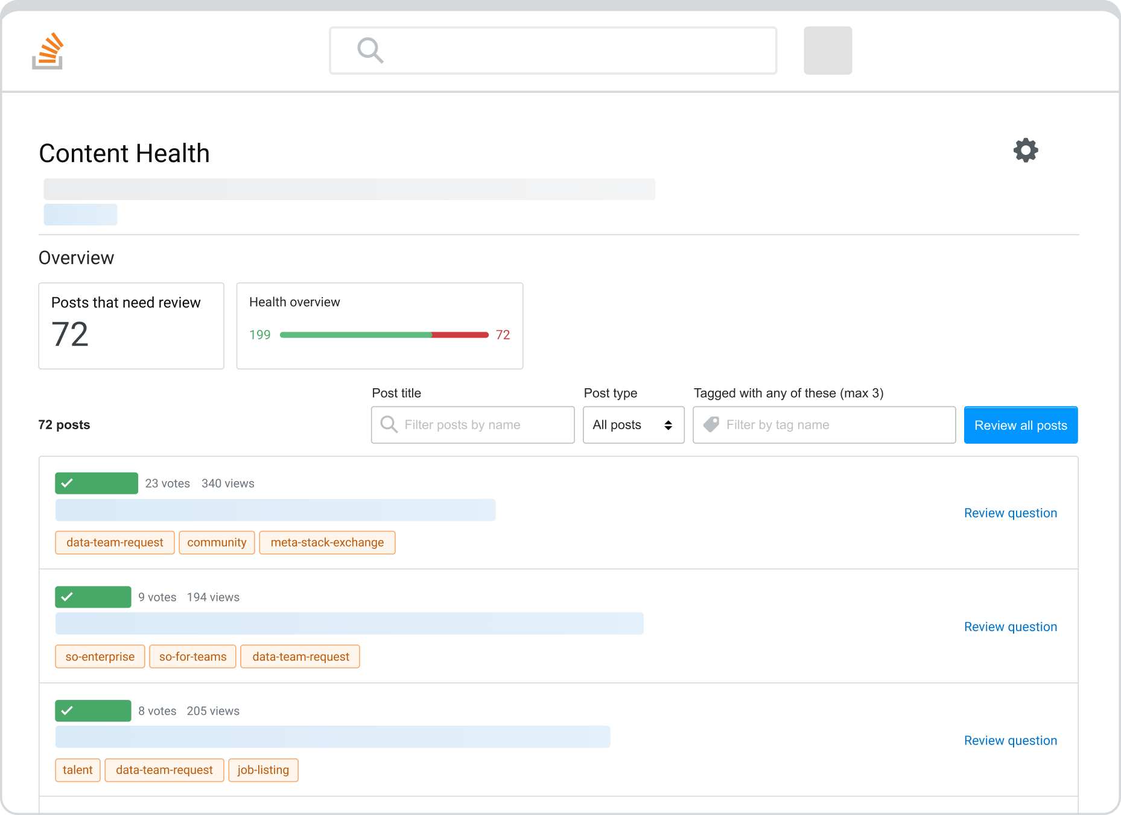Click the 72 posts count label
Image resolution: width=1121 pixels, height=815 pixels.
(64, 425)
